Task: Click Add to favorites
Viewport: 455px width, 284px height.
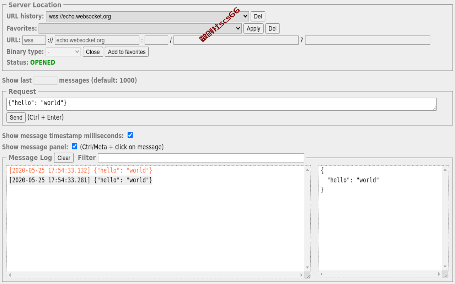Action: [x=127, y=52]
